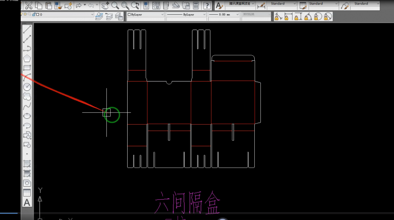Select the Rectangle draw tool
394x220 pixels.
click(27, 68)
